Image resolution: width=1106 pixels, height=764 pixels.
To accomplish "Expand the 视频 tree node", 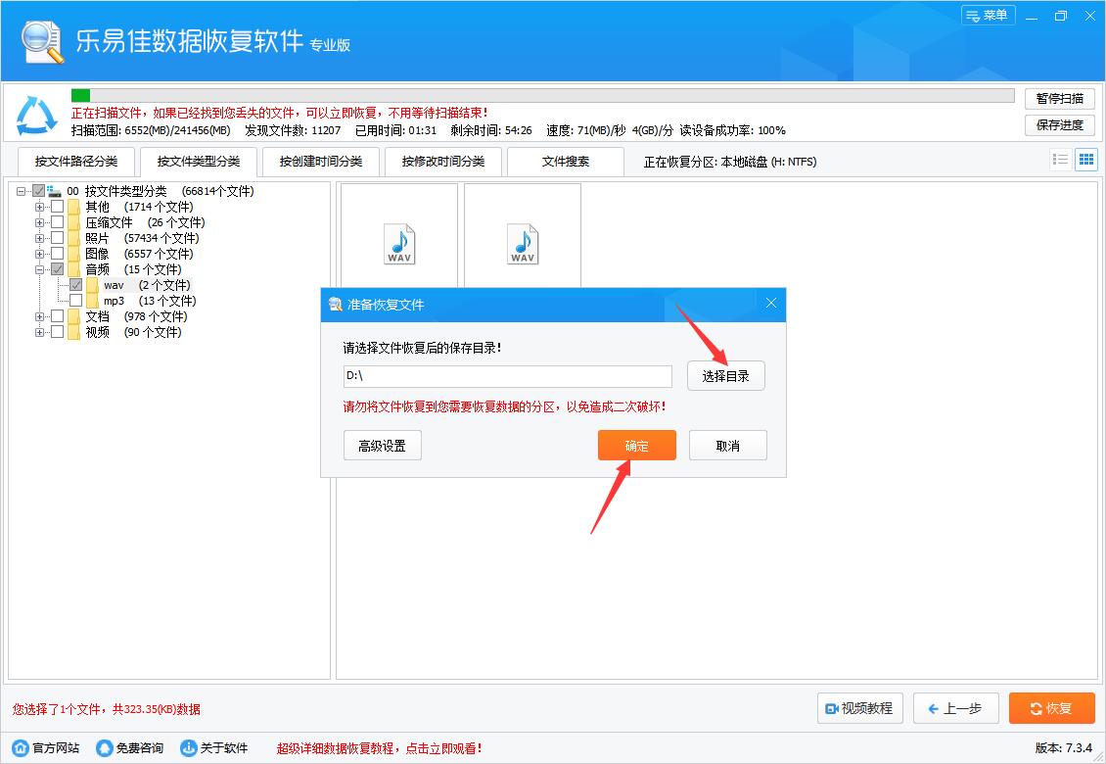I will click(39, 332).
